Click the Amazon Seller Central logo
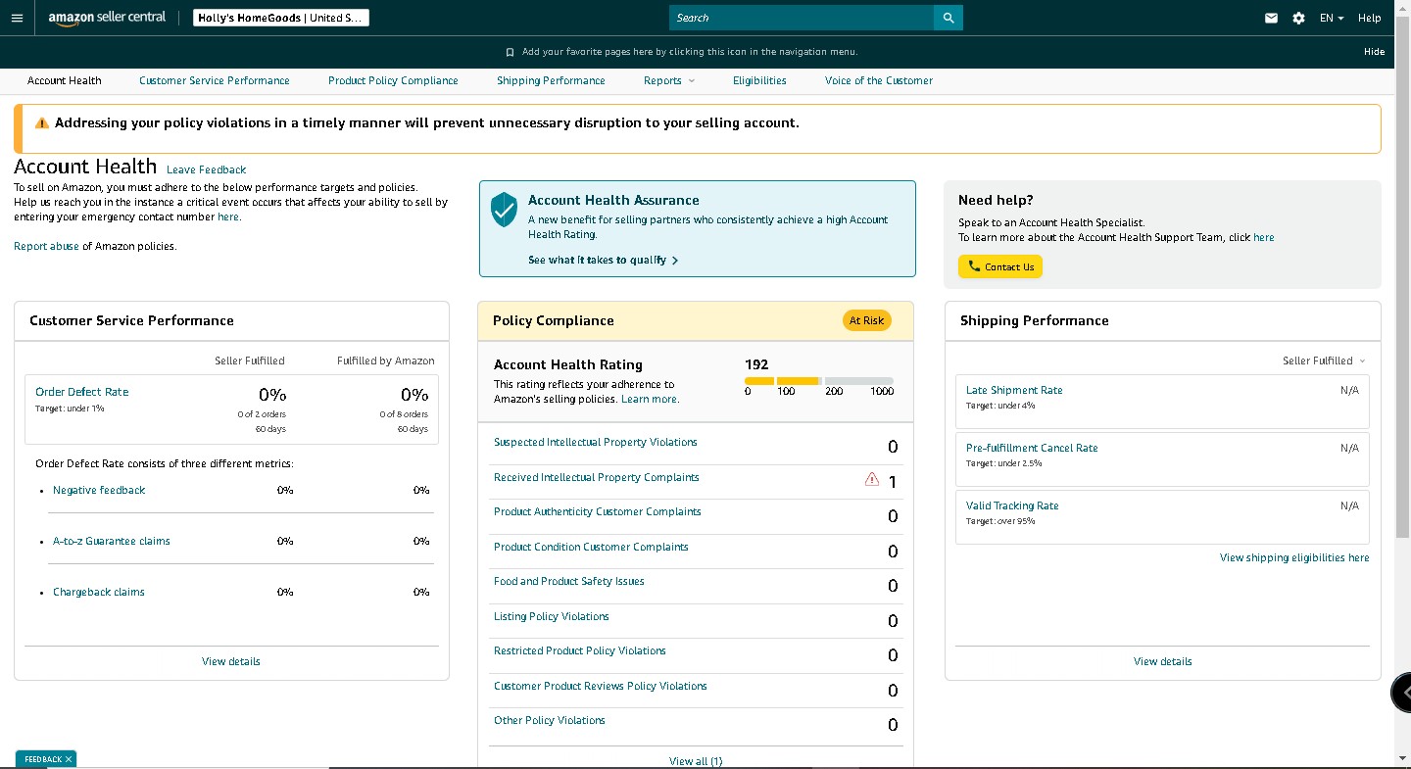This screenshot has height=769, width=1411. [107, 18]
